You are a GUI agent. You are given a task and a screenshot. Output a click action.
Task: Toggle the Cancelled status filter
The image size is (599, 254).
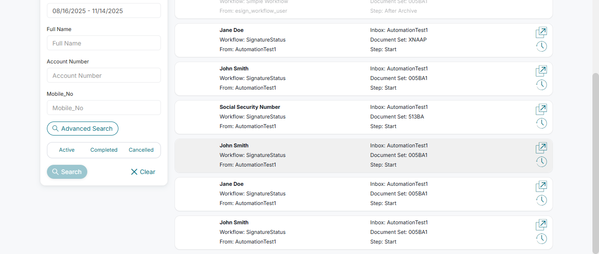point(141,150)
